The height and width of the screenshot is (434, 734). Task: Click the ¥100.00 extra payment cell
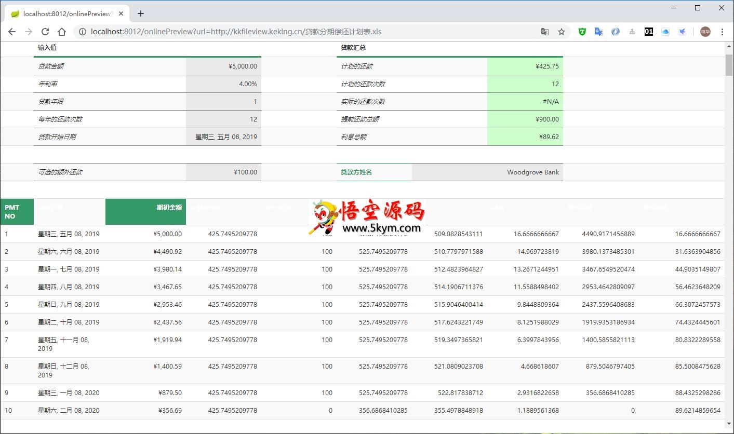tap(223, 172)
